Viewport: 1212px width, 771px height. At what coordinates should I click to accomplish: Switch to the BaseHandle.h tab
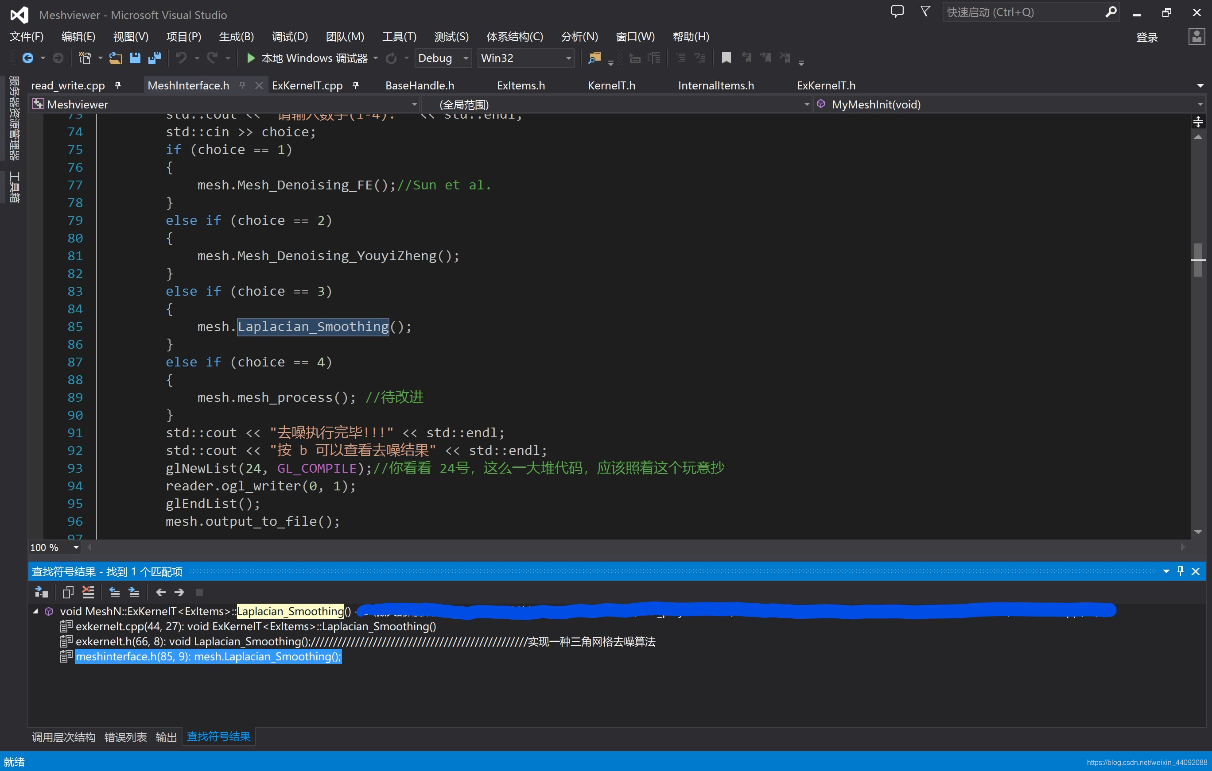pyautogui.click(x=420, y=85)
